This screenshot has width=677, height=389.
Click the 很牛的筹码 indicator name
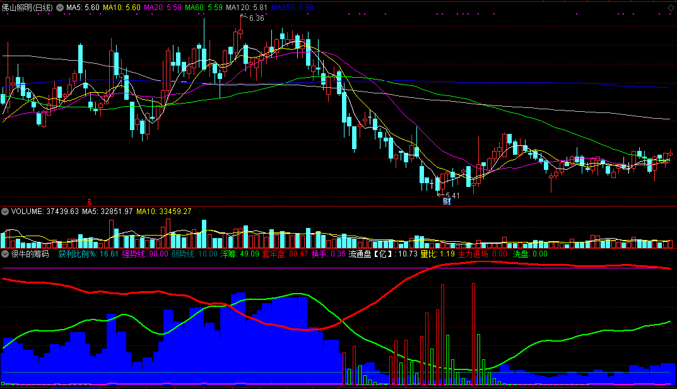pyautogui.click(x=30, y=254)
